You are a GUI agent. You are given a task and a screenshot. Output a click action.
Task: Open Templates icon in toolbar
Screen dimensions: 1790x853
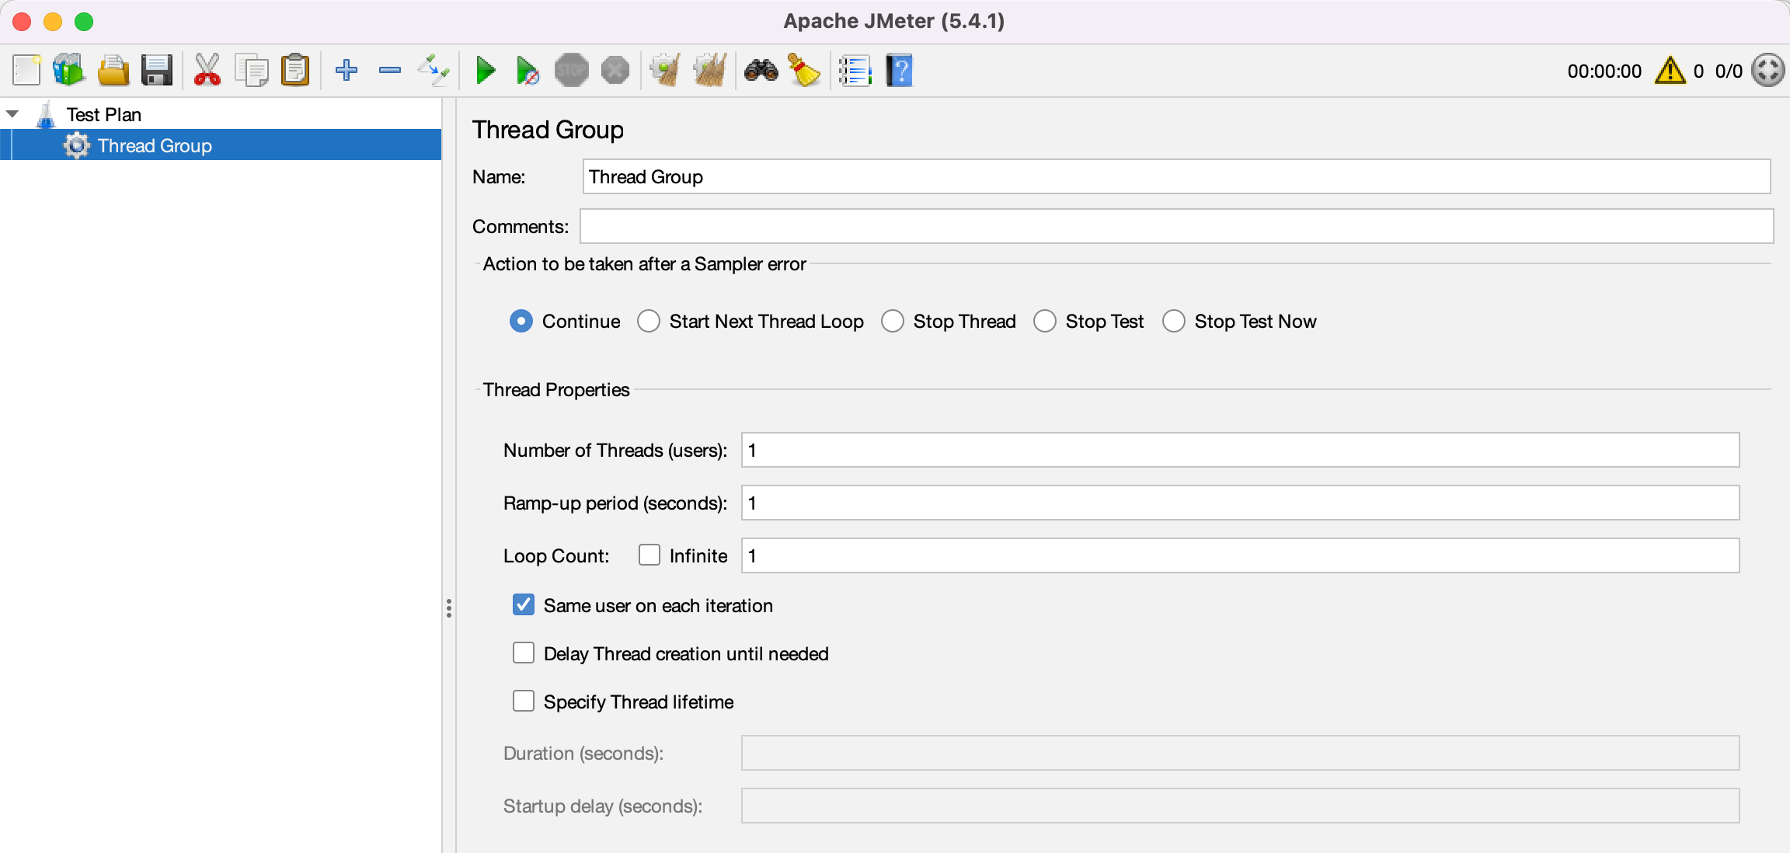69,71
